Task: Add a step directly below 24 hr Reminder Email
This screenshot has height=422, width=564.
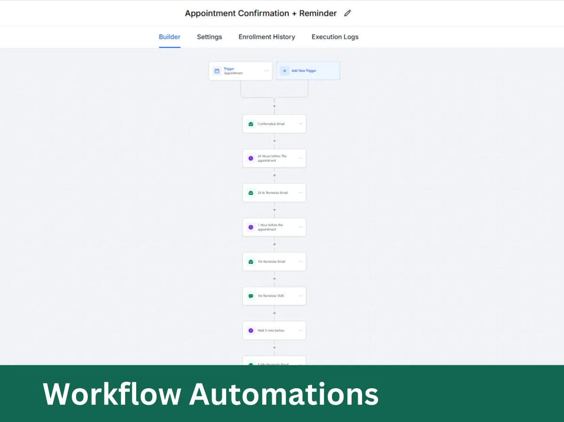Action: point(274,210)
